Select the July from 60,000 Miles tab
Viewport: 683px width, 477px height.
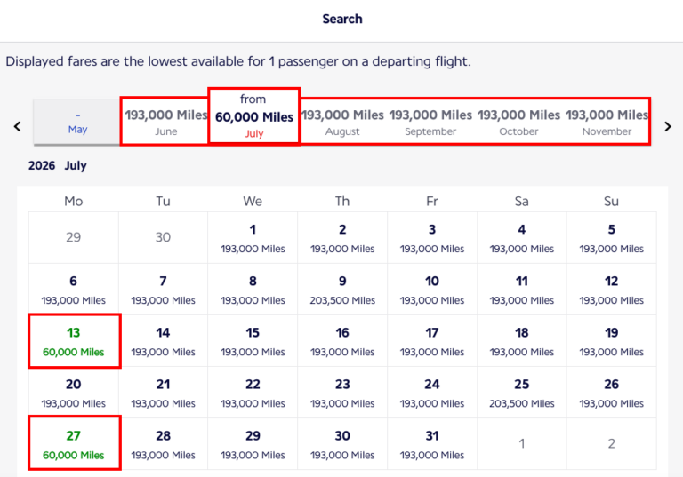[x=254, y=116]
